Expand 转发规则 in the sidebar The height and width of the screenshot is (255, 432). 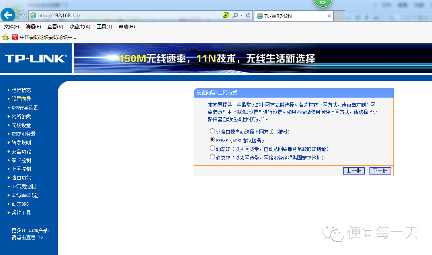pyautogui.click(x=21, y=143)
